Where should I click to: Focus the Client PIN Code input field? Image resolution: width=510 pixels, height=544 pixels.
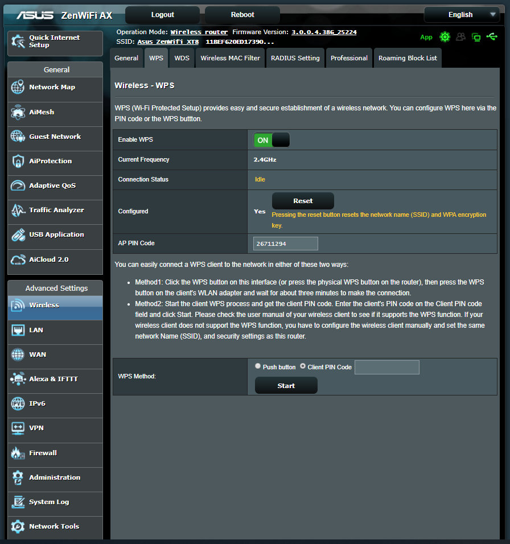coord(387,367)
